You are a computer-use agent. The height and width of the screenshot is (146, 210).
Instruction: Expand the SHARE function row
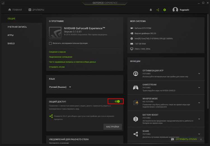tap(199, 134)
